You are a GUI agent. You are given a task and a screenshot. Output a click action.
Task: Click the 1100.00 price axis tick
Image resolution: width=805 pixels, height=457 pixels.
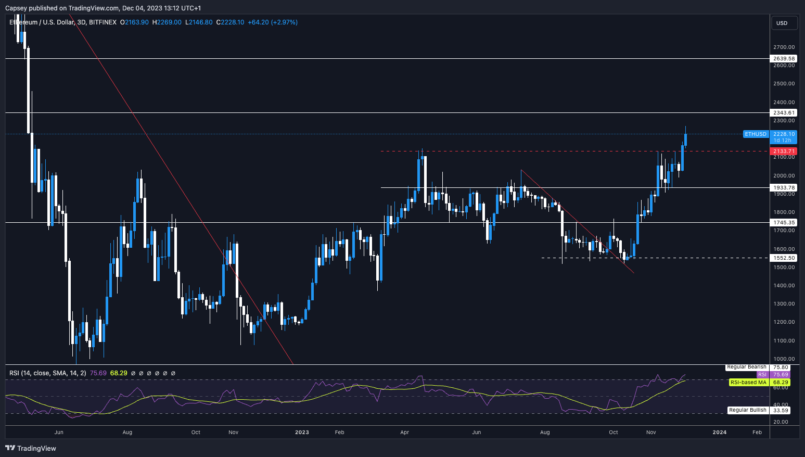pyautogui.click(x=784, y=340)
